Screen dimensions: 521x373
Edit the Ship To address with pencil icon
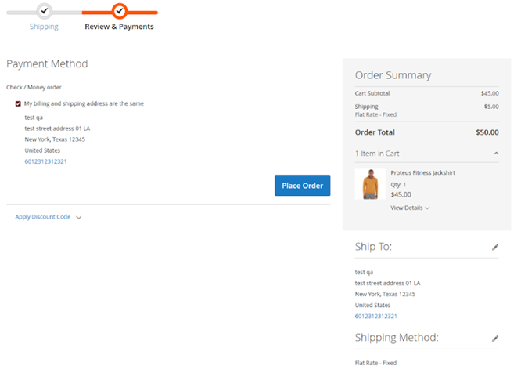[x=494, y=247]
